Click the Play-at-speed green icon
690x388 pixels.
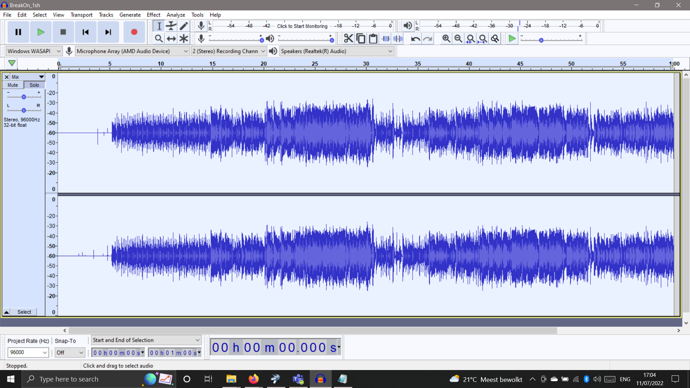pos(512,38)
